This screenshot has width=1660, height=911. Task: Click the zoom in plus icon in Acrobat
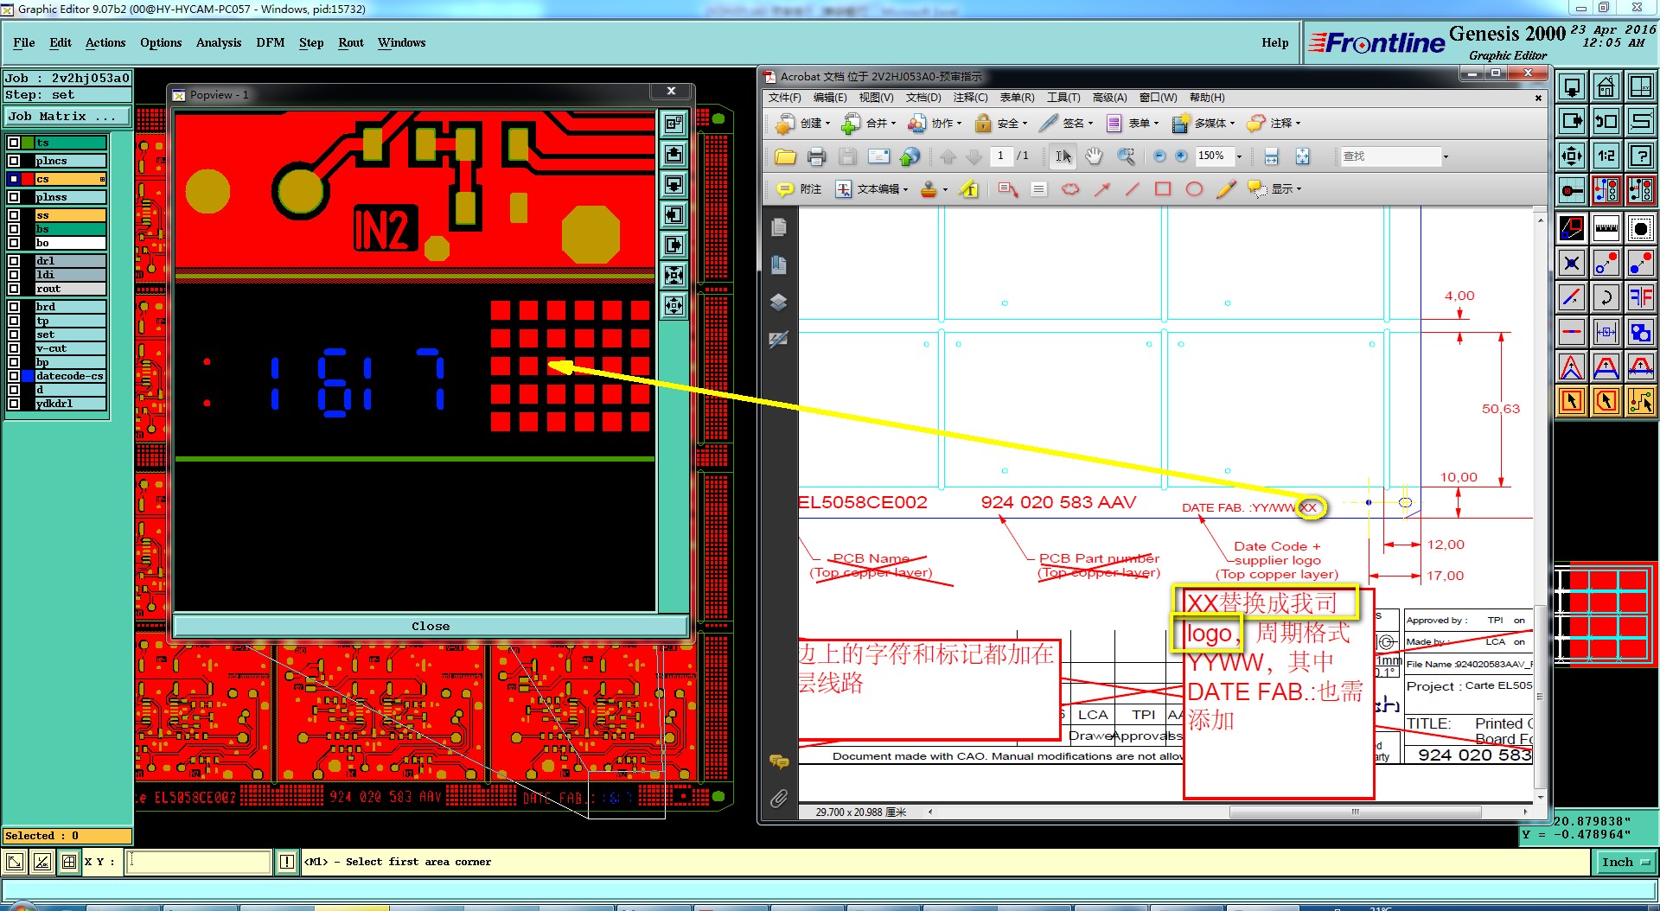[1181, 156]
